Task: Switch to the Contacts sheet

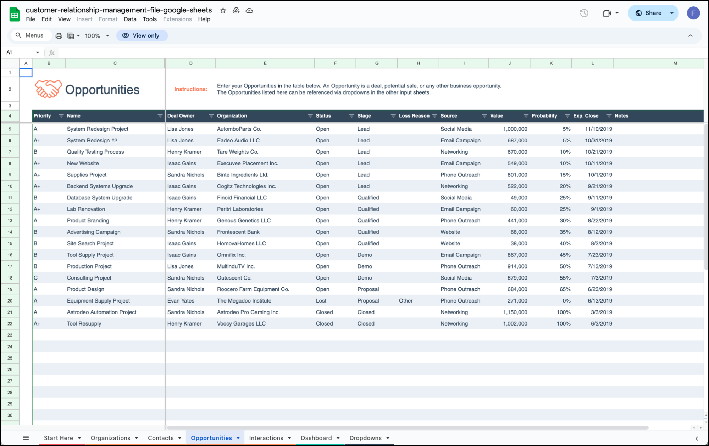Action: (x=161, y=438)
